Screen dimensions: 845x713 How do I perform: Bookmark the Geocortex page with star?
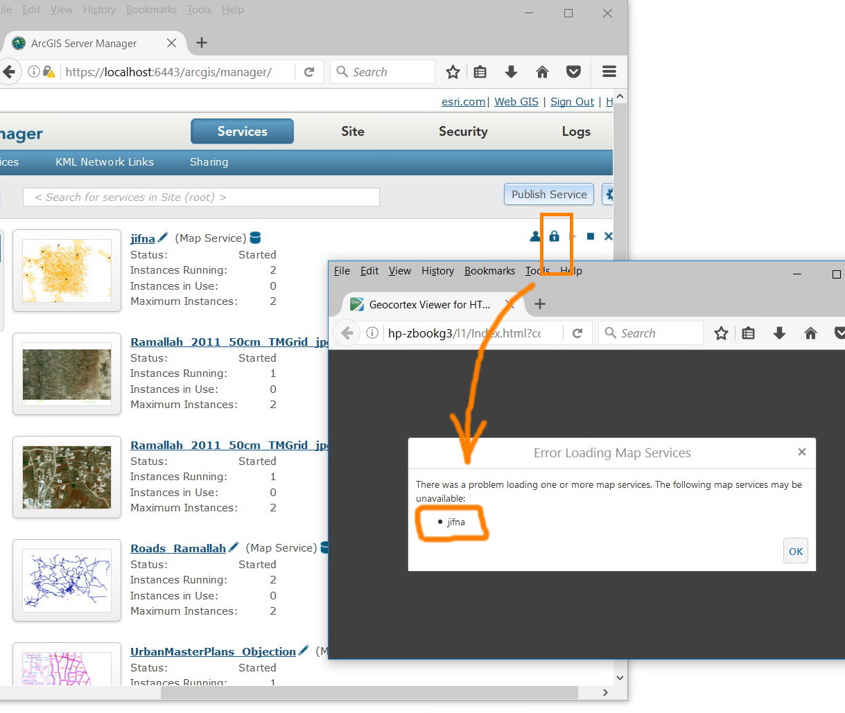click(721, 333)
